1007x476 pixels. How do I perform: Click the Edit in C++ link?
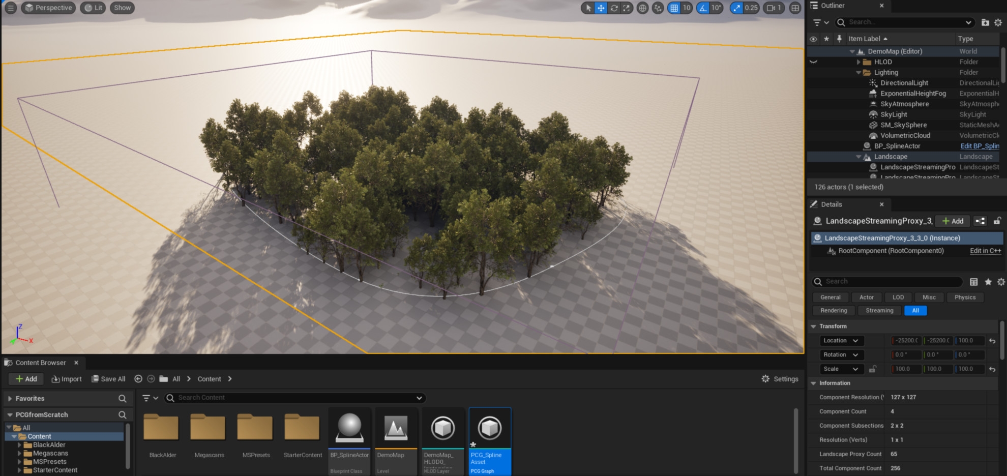coord(985,251)
